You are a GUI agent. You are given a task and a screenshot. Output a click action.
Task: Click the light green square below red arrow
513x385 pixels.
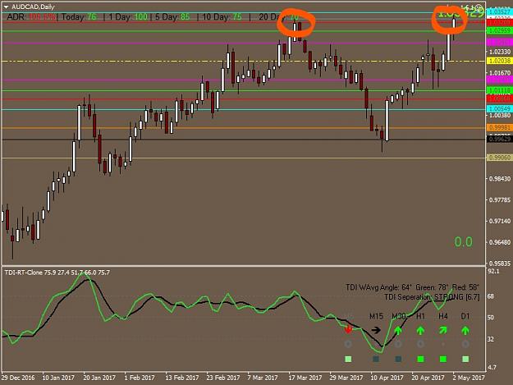point(348,360)
